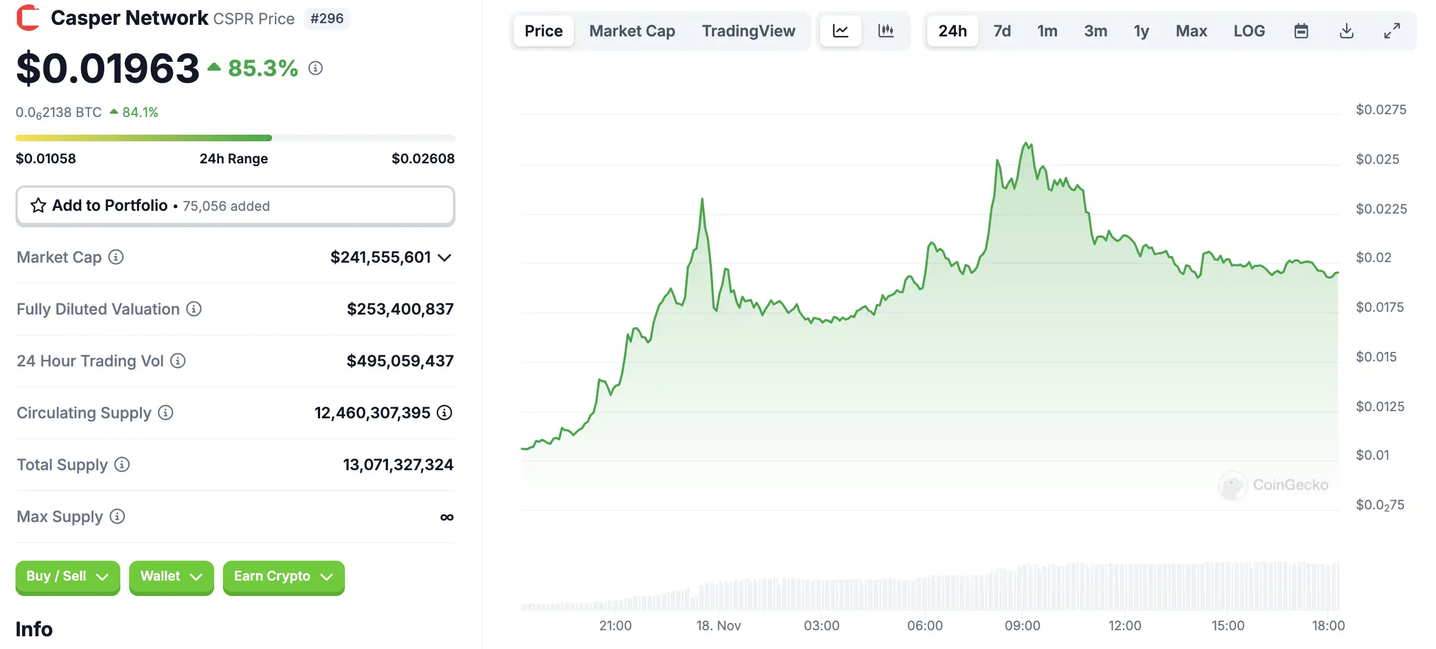Click the download chart data icon
Image resolution: width=1436 pixels, height=649 pixels.
(1346, 31)
